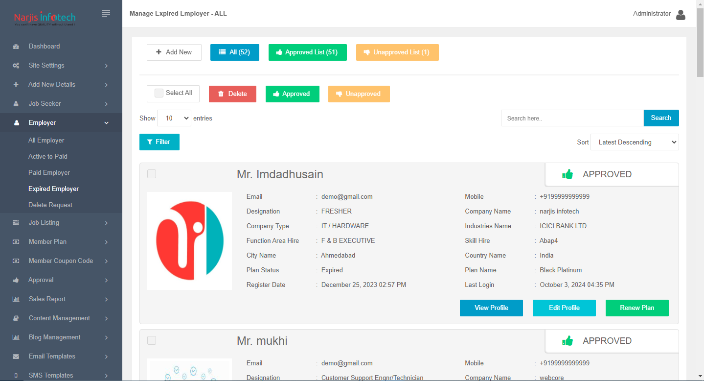Screen dimensions: 704x381
Task: Click the Member Plan money icon
Action: pyautogui.click(x=16, y=242)
